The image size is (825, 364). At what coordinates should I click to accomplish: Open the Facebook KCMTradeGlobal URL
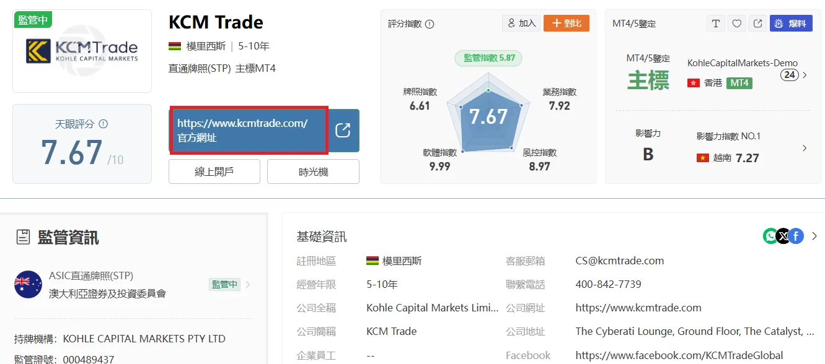679,355
